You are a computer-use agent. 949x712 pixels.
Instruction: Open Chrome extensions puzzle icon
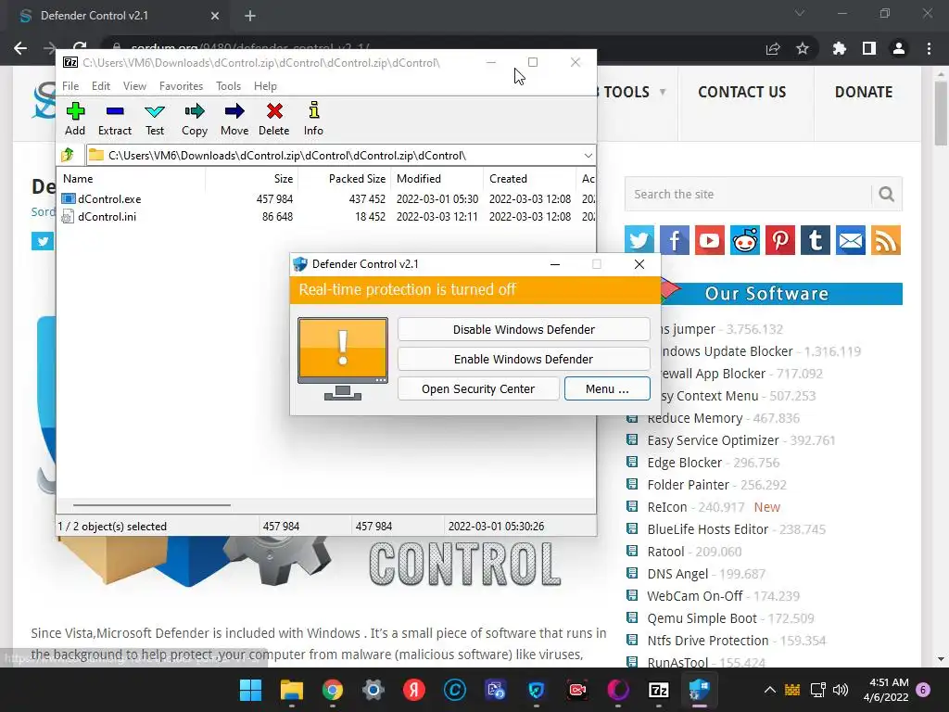point(840,48)
